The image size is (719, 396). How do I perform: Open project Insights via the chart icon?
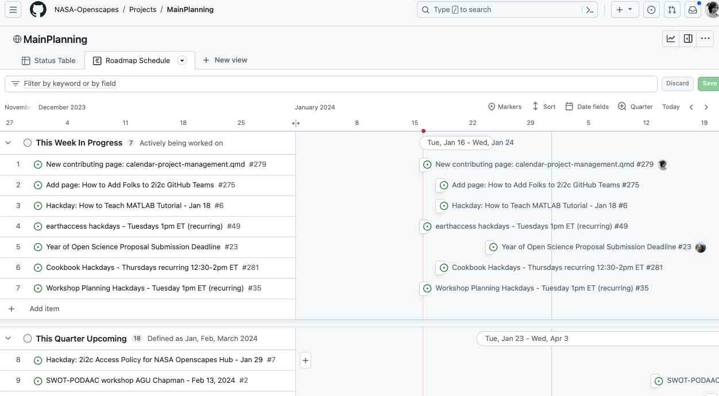pyautogui.click(x=670, y=38)
